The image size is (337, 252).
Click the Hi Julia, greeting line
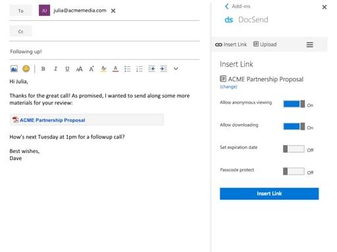pos(19,81)
